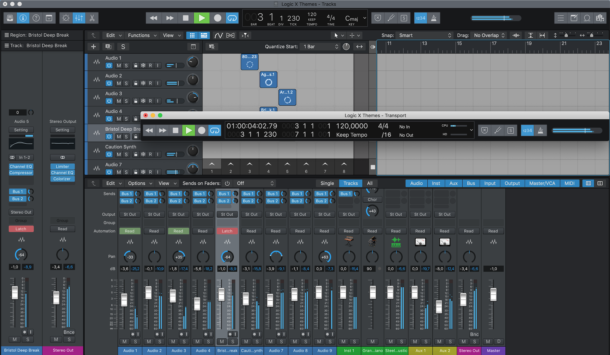This screenshot has height=355, width=610.
Task: Open tracks area View menu
Action: [x=172, y=35]
